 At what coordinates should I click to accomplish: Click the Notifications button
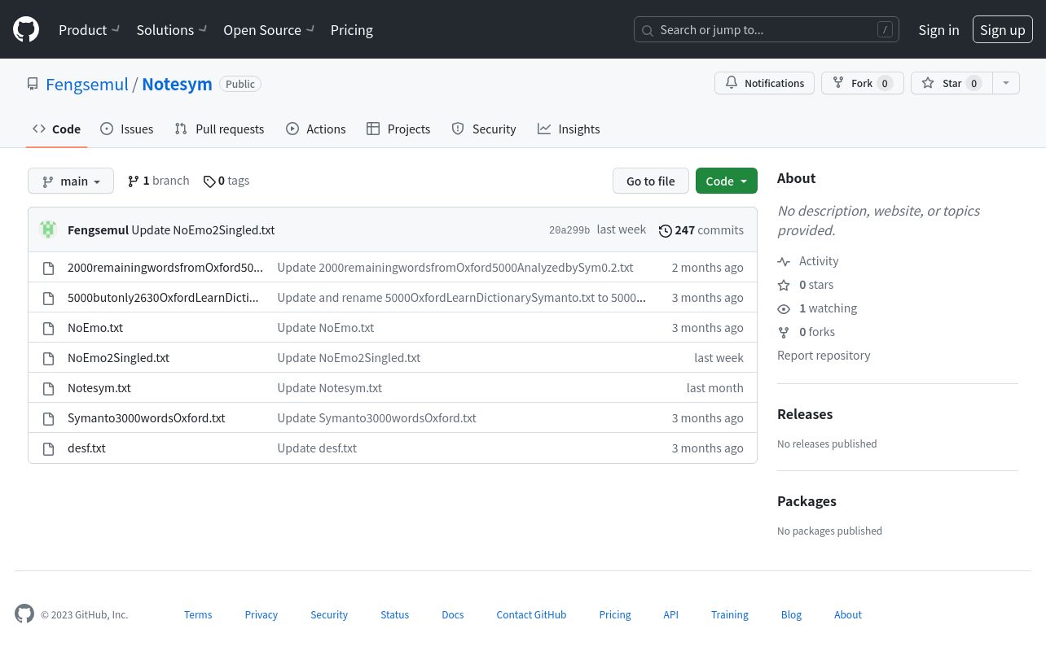[x=764, y=83]
